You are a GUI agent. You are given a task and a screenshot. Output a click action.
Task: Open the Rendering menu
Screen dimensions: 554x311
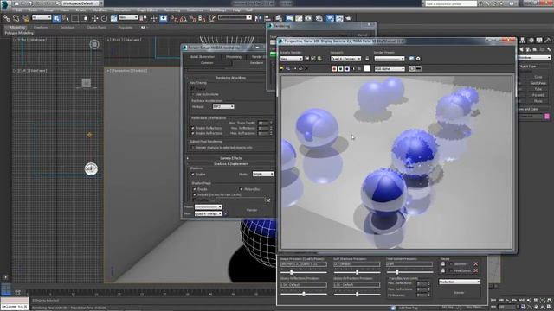(x=172, y=10)
